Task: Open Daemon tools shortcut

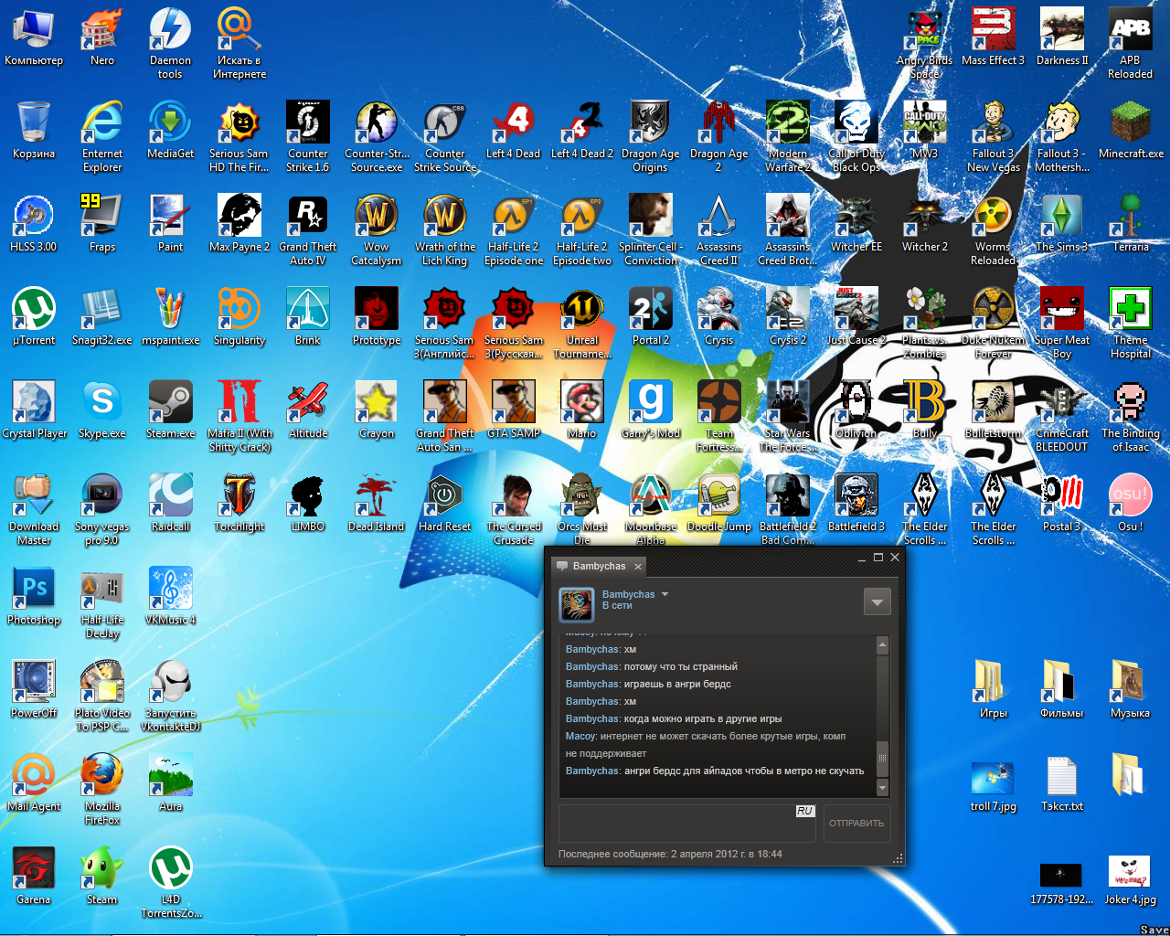Action: point(171,43)
